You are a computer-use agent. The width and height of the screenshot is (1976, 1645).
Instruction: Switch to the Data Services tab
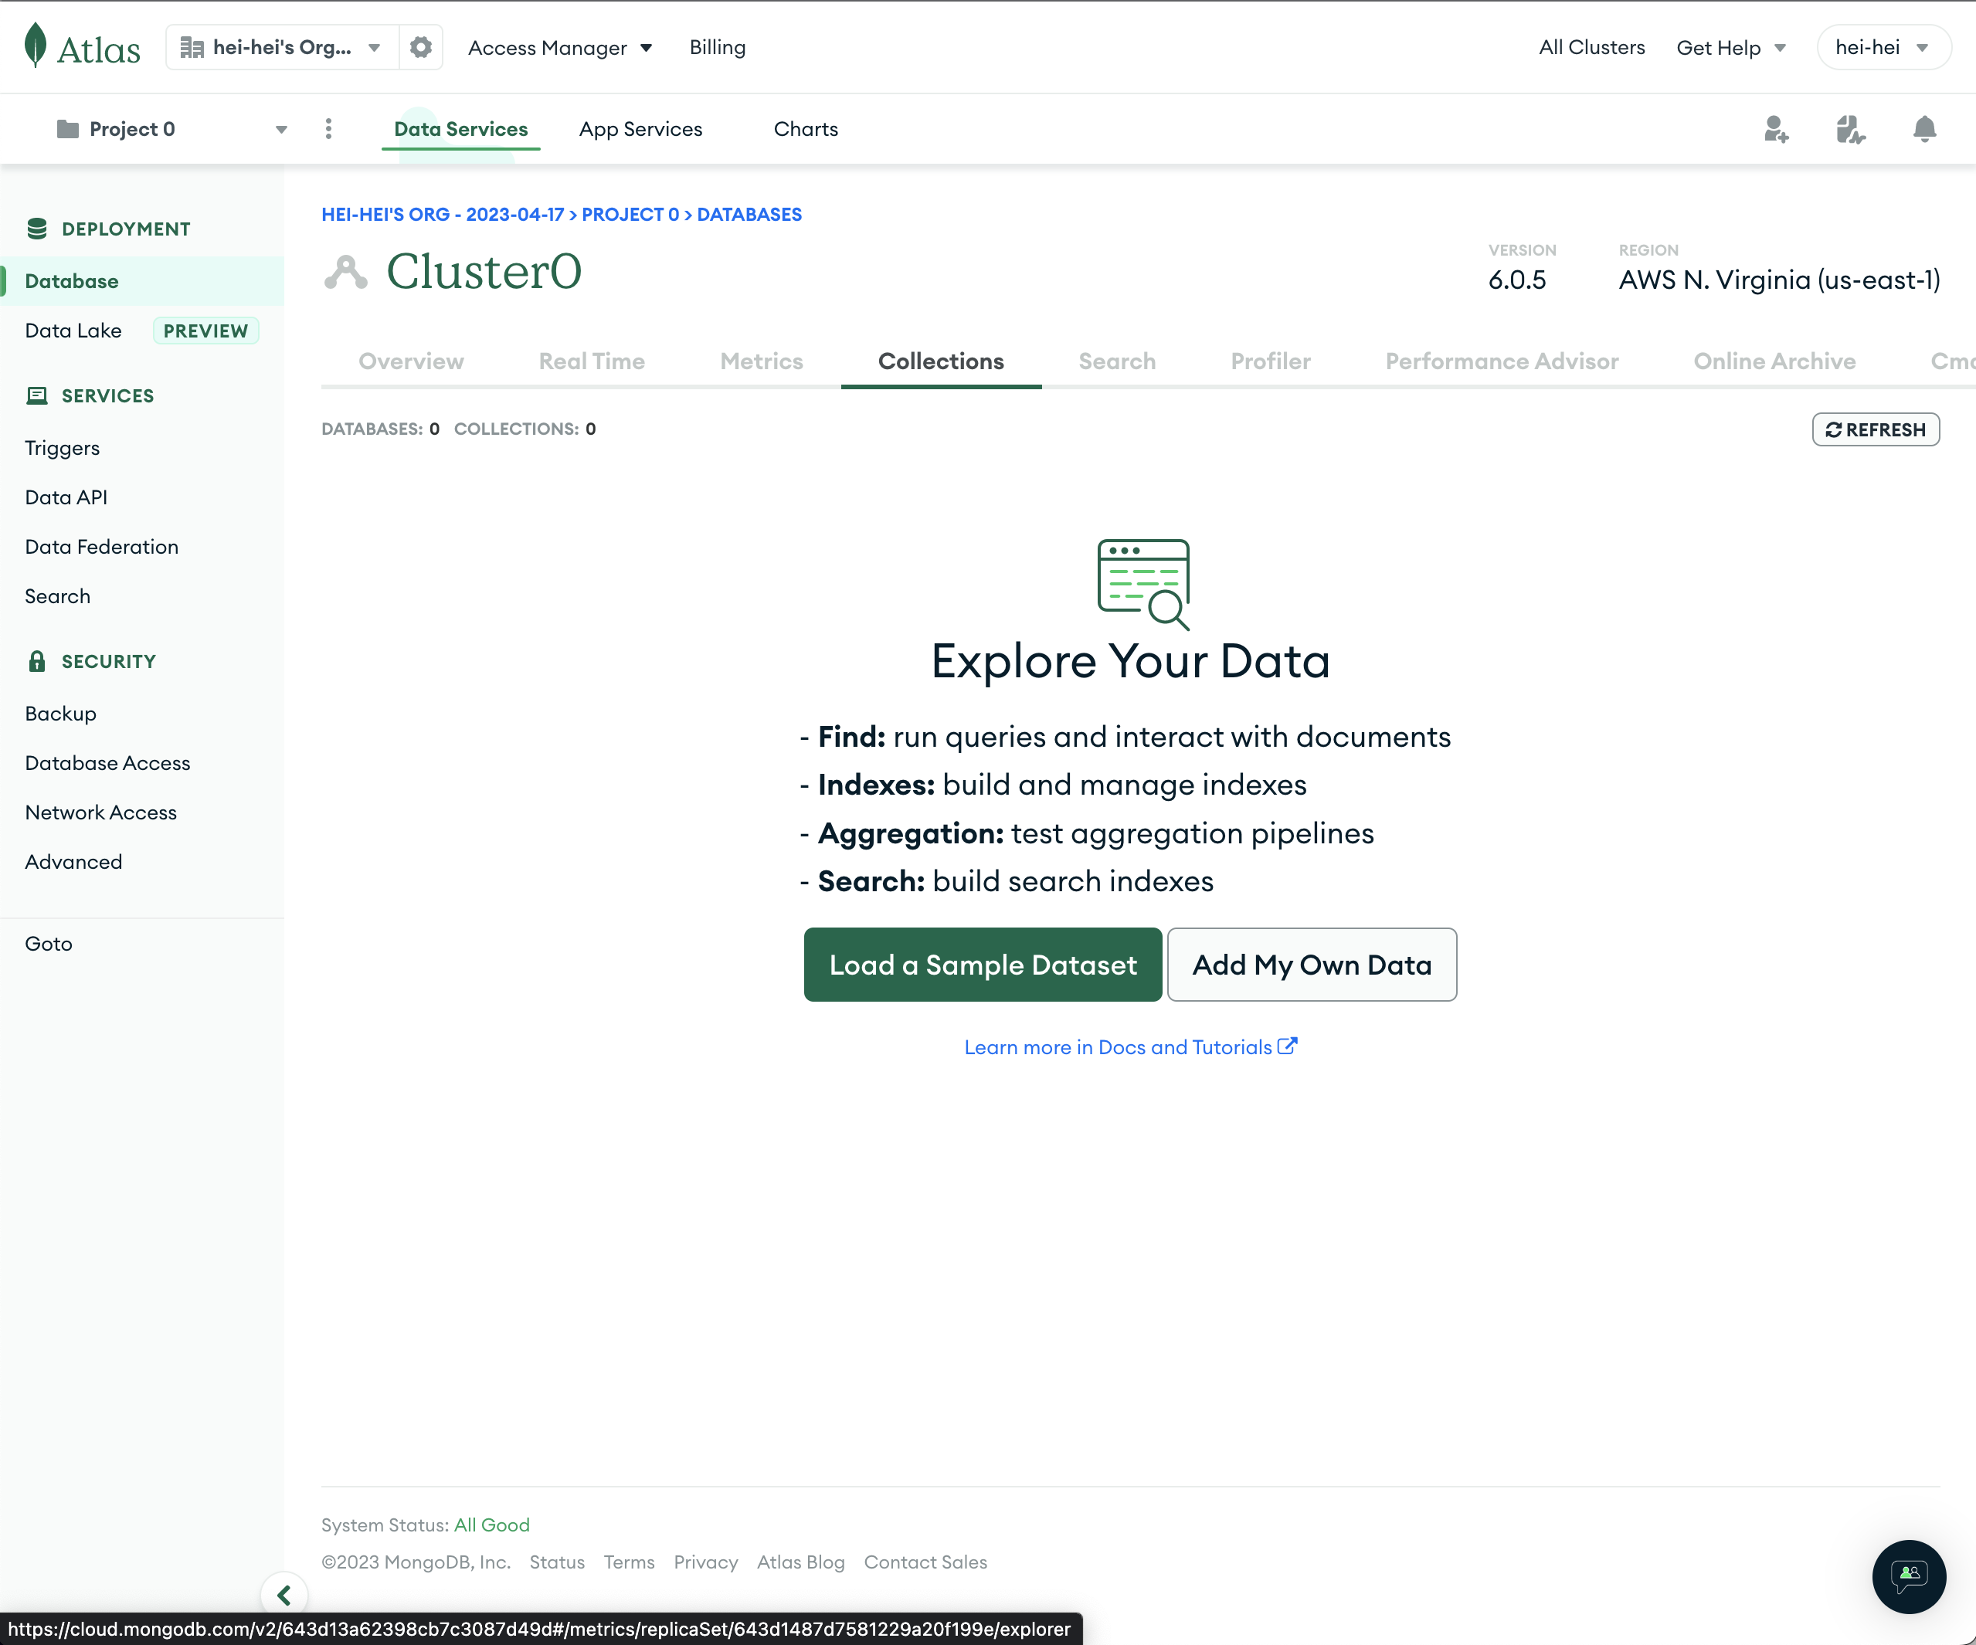[461, 129]
